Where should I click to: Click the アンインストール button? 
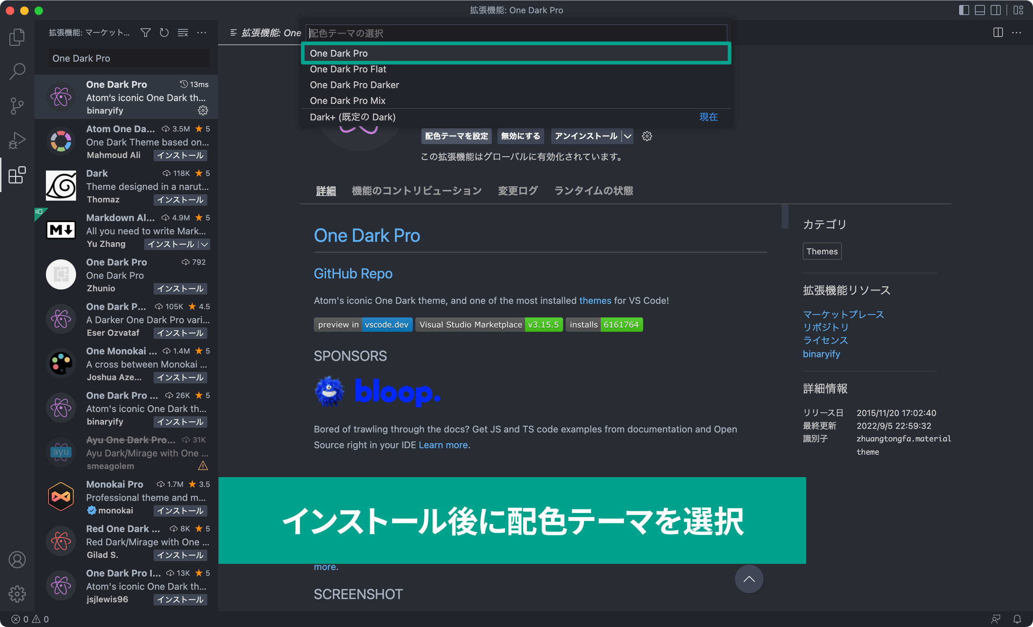[x=586, y=136]
